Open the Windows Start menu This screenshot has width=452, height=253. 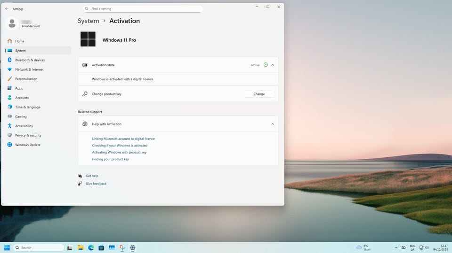7,247
